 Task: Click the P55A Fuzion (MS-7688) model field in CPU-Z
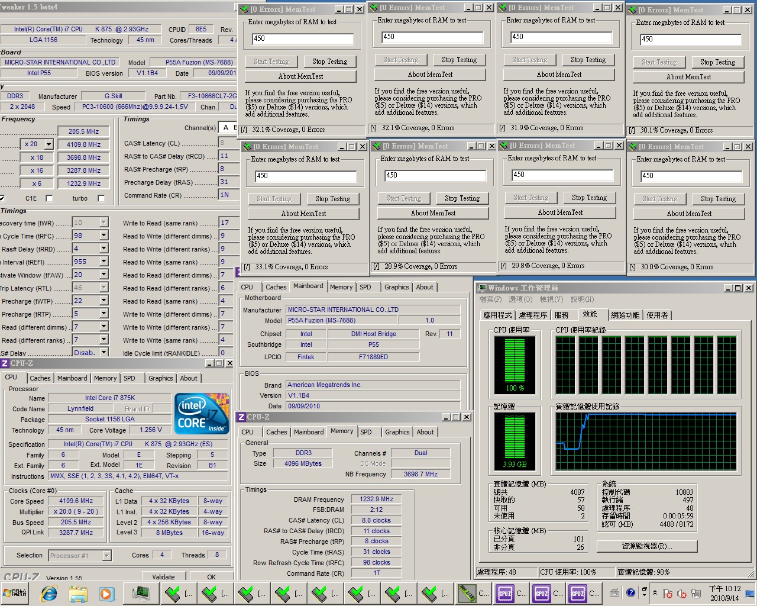click(342, 320)
